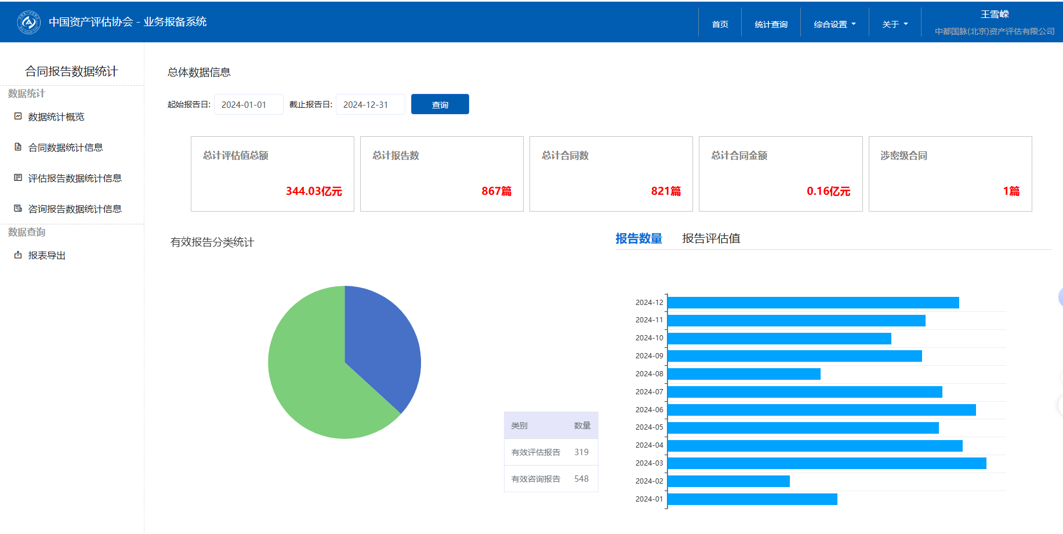
Task: Select the 报告数量 tab
Action: (638, 238)
